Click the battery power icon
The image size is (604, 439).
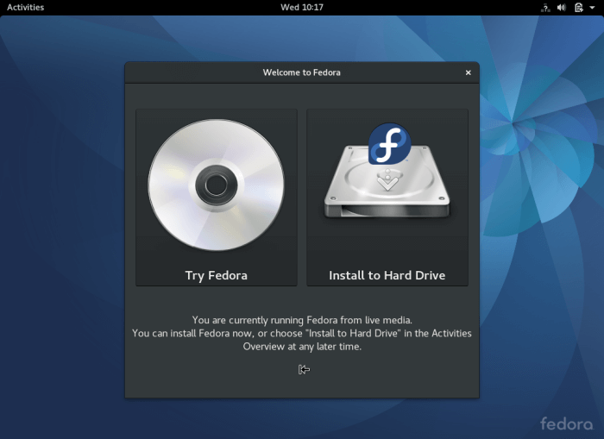pyautogui.click(x=578, y=8)
